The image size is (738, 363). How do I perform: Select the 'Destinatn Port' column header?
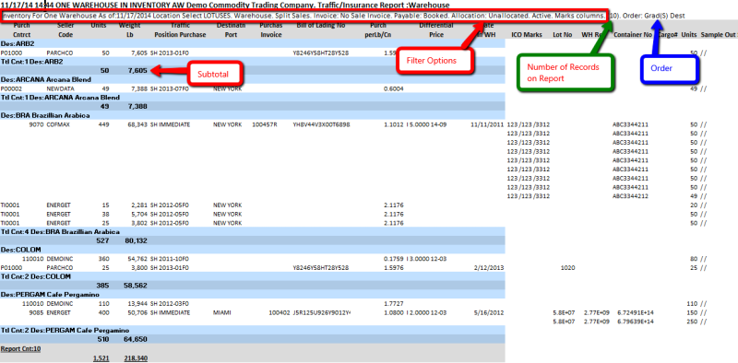tap(231, 30)
